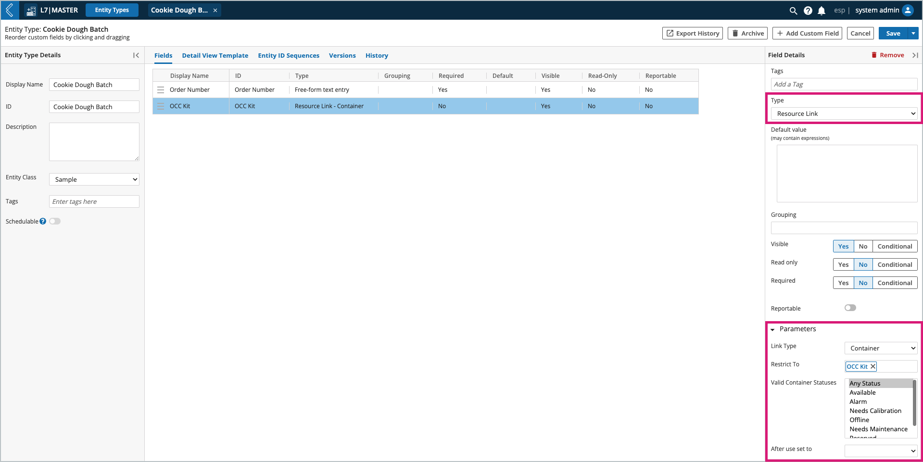Open the search magnifier icon

[x=793, y=11]
